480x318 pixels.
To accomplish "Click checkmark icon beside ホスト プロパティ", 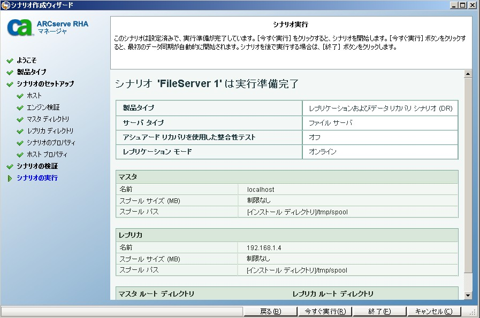I will (x=20, y=154).
